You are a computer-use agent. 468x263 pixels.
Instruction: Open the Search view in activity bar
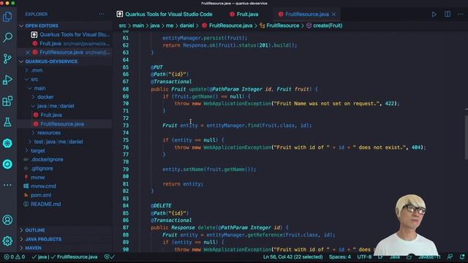7,37
